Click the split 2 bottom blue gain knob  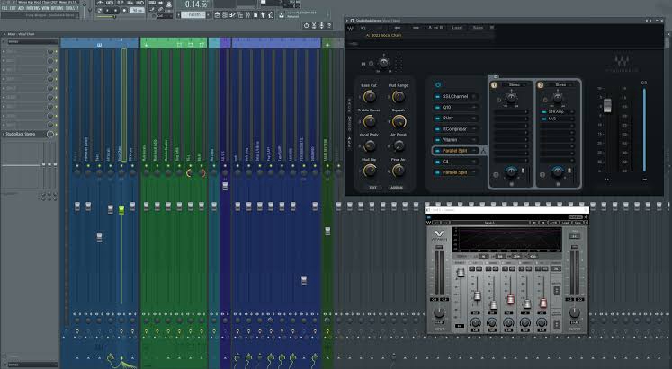(x=557, y=171)
